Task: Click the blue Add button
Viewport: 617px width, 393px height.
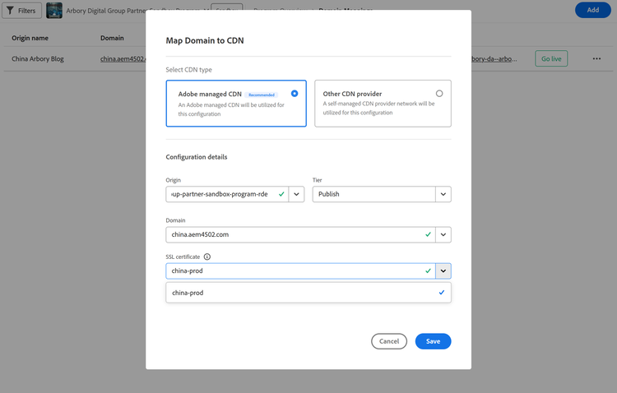Action: coord(592,11)
